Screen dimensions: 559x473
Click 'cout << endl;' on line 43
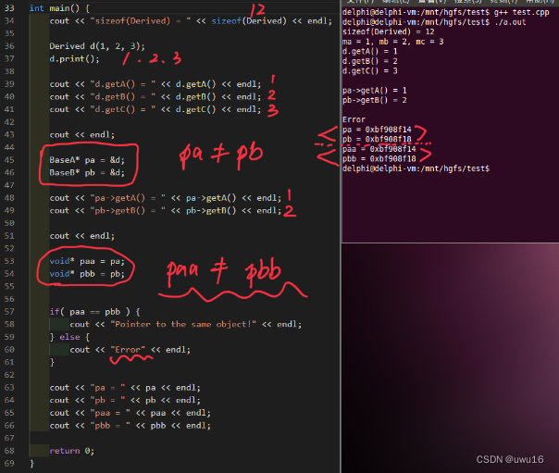point(82,135)
